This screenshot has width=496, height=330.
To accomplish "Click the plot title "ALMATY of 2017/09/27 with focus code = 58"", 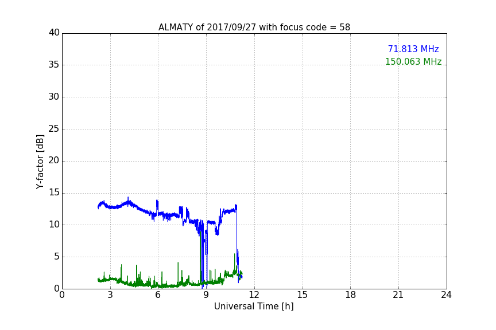I will tap(254, 27).
